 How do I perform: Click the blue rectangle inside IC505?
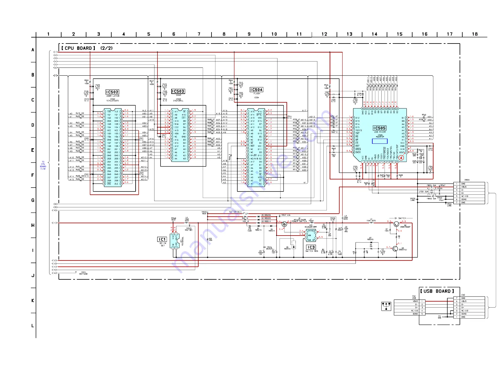tap(379, 141)
